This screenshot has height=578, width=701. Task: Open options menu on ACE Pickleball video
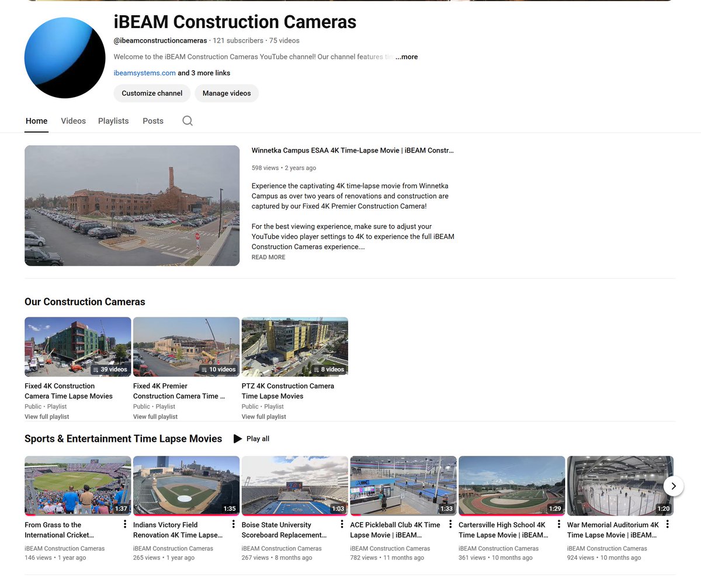(x=449, y=524)
